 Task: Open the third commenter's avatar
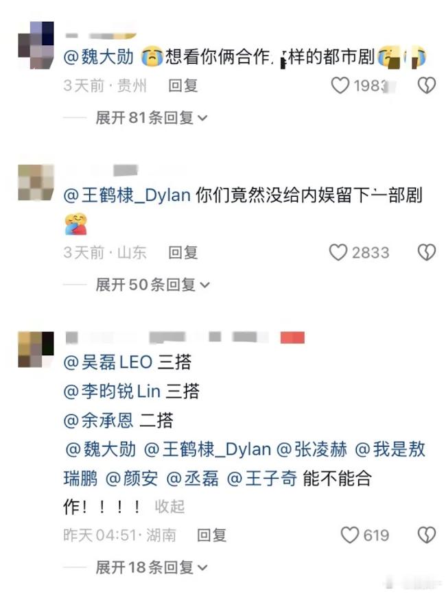pos(36,349)
